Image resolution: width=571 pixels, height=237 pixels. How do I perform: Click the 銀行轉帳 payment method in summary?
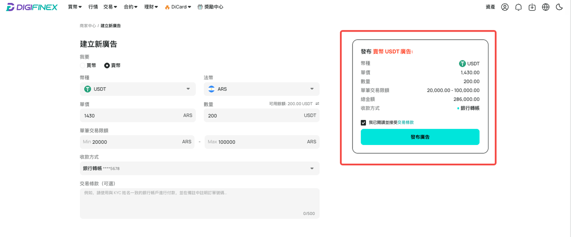point(470,108)
